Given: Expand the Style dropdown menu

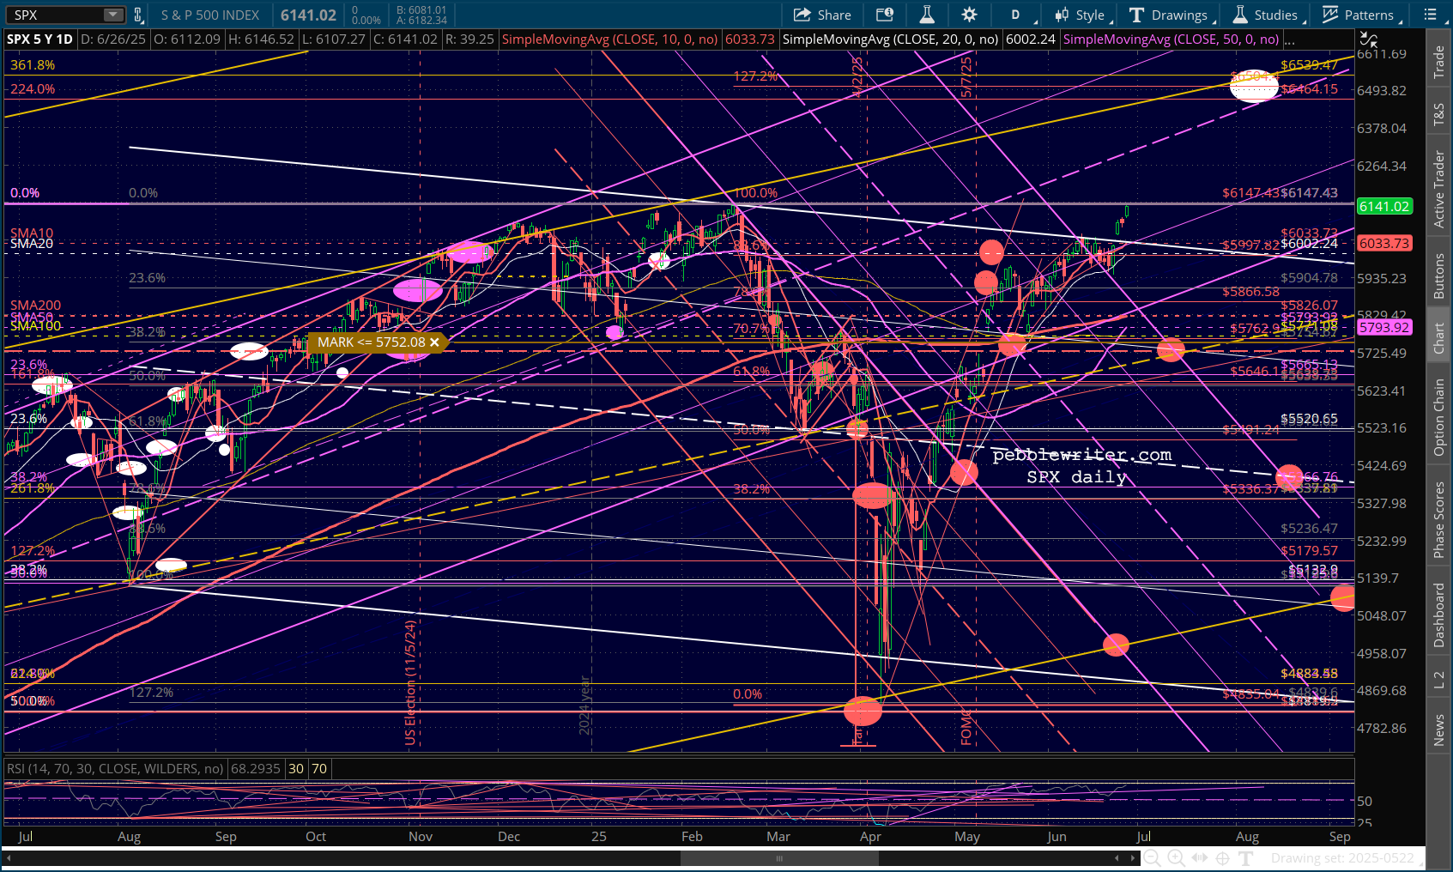Looking at the screenshot, I should [x=1084, y=15].
